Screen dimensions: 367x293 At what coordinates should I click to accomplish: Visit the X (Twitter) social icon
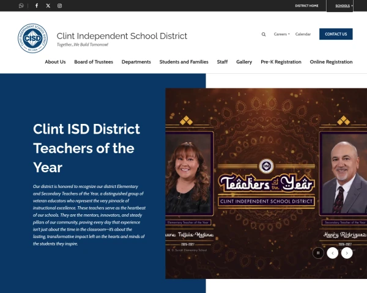pos(48,5)
